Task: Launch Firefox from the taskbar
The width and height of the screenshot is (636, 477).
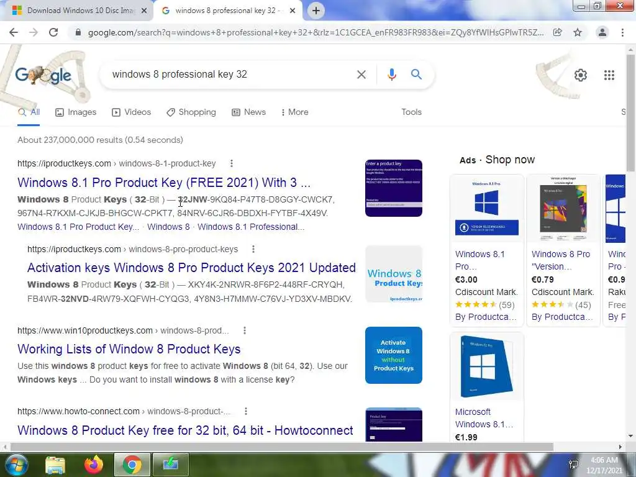Action: [x=94, y=465]
